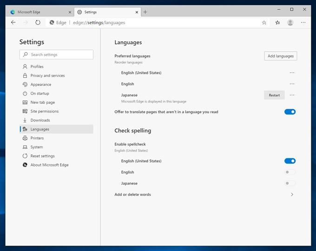316x251 pixels.
Task: Click the Downloads arrow icon
Action: [x=25, y=120]
